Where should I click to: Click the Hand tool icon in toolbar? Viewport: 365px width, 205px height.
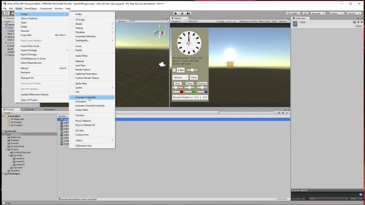6,14
